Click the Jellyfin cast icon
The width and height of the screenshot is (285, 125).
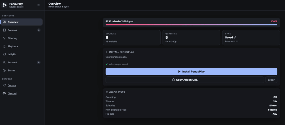coord(4,54)
